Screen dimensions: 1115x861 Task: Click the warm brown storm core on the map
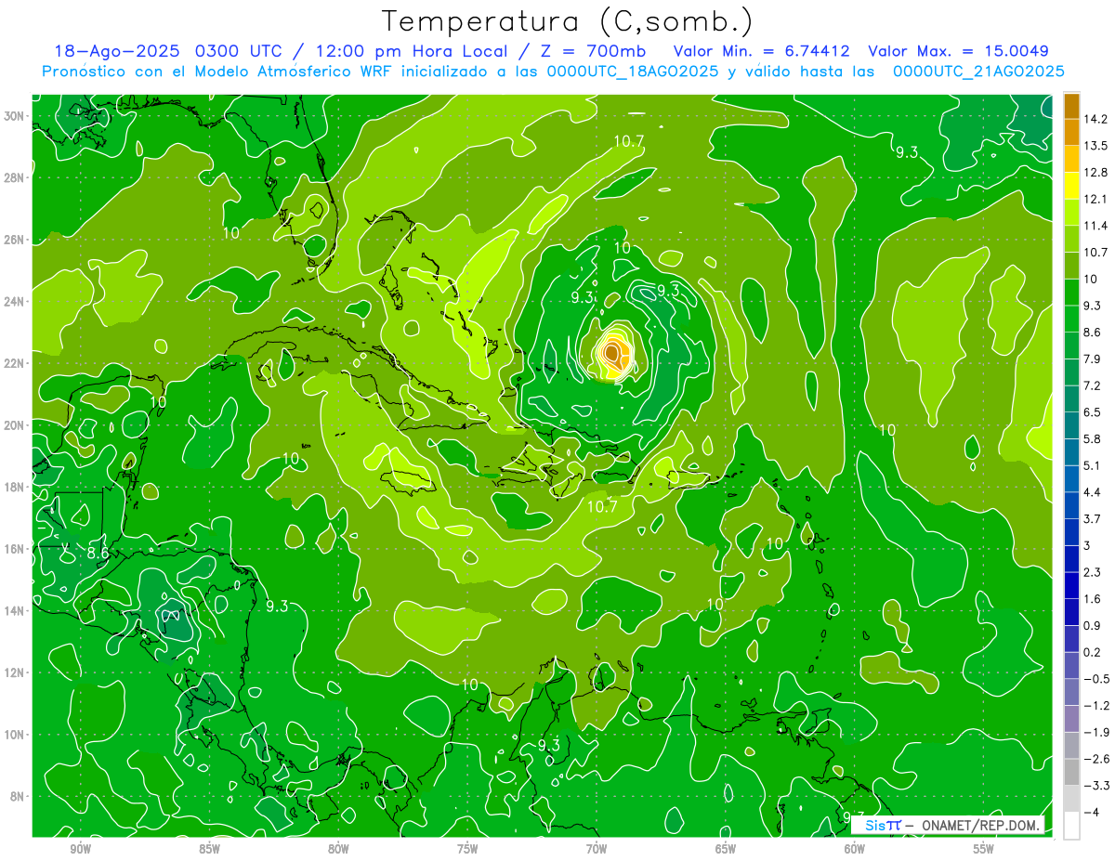612,352
